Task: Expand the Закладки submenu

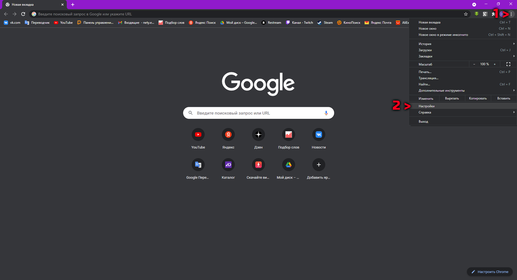Action: pos(463,56)
